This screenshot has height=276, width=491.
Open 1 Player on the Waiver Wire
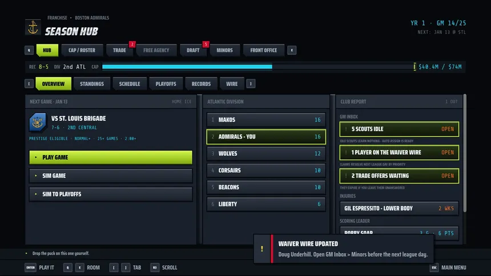coord(399,152)
